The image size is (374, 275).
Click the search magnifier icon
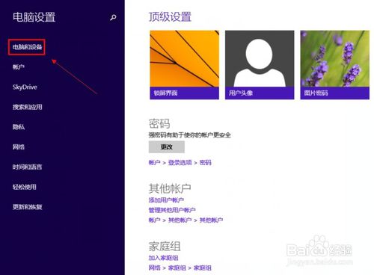click(113, 17)
